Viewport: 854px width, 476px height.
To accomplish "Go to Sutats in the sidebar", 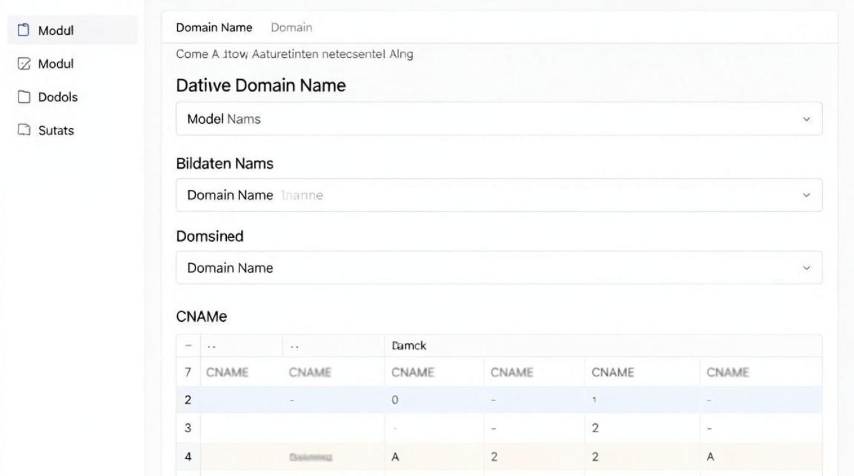I will click(46, 130).
